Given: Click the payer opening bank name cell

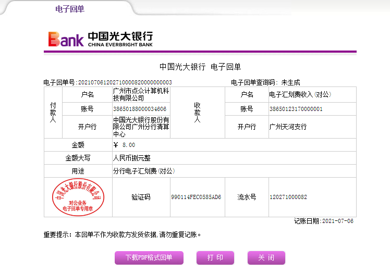Looking at the screenshot, I should coord(141,127).
